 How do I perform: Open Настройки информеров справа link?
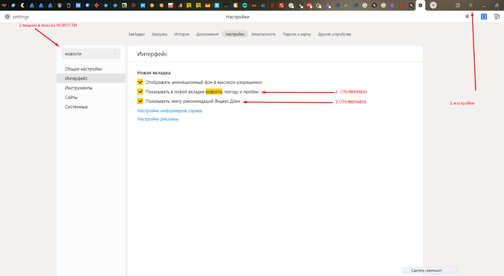pos(170,111)
